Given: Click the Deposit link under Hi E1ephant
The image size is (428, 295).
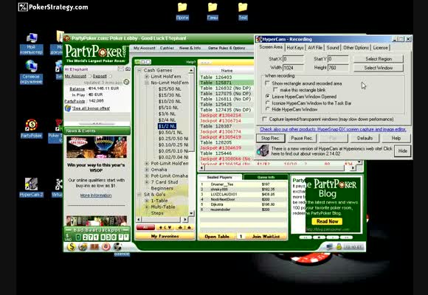Looking at the screenshot, I should (x=100, y=76).
